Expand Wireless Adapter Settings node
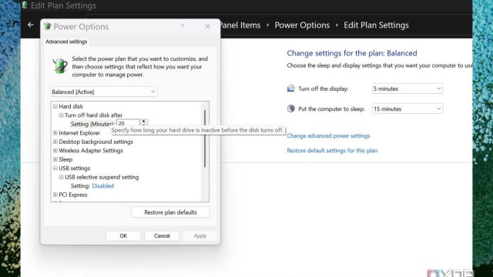 pyautogui.click(x=55, y=151)
